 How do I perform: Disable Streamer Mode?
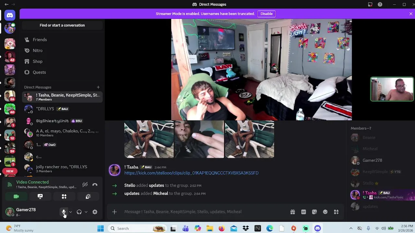pos(267,14)
